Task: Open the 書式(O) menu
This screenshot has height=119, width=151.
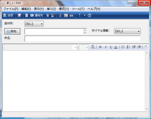Action: click(64, 9)
